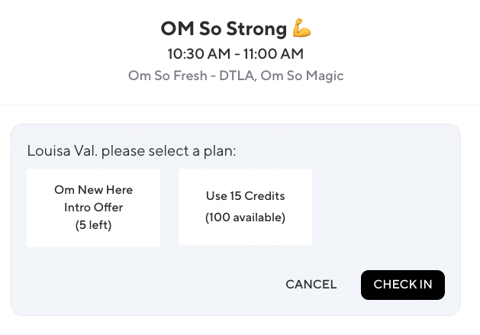Choose the Use 15 Credits plan
The width and height of the screenshot is (480, 335).
coord(245,208)
